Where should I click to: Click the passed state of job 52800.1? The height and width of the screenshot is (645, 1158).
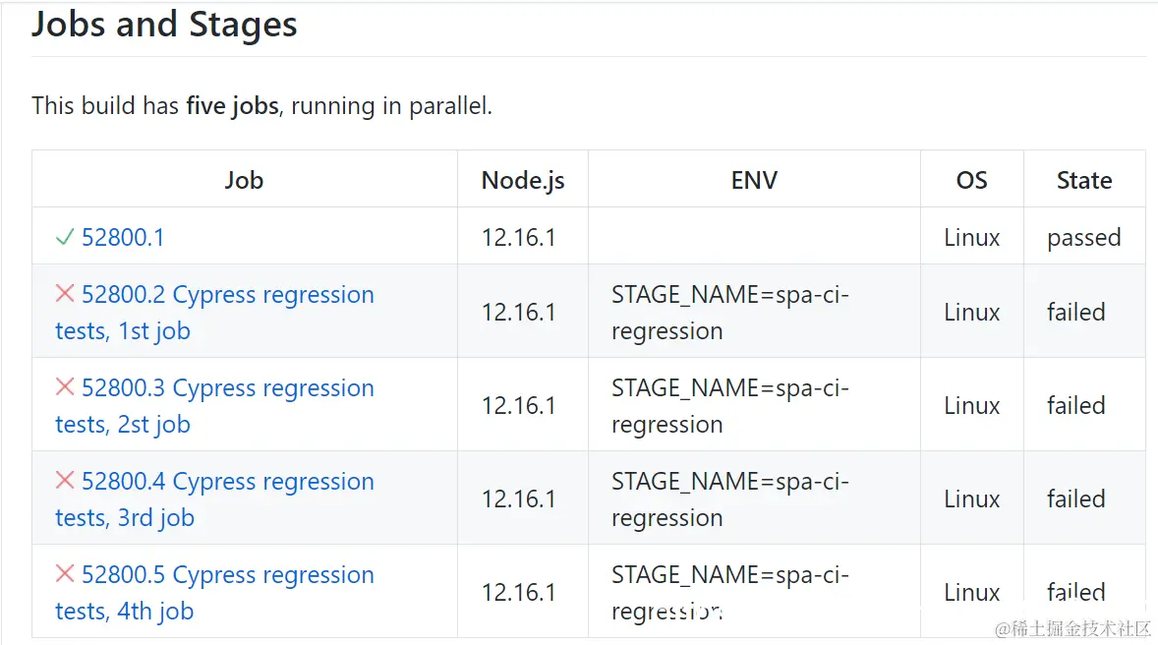(1083, 238)
